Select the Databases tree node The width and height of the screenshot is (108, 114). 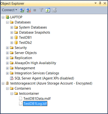point(23,22)
